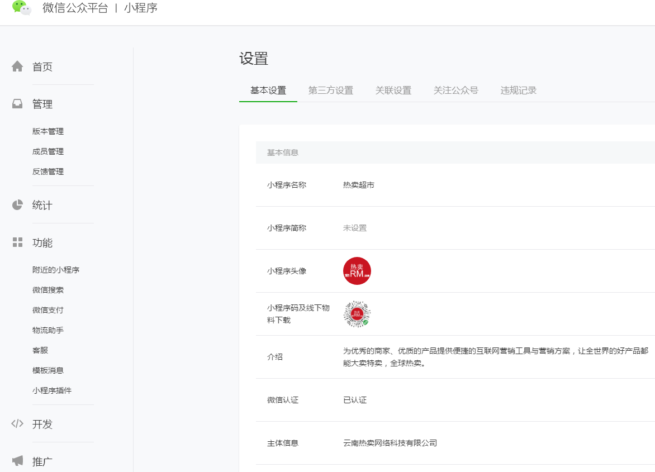The image size is (655, 472).
Task: Open 附近的小程序 in the sidebar
Action: tap(56, 270)
